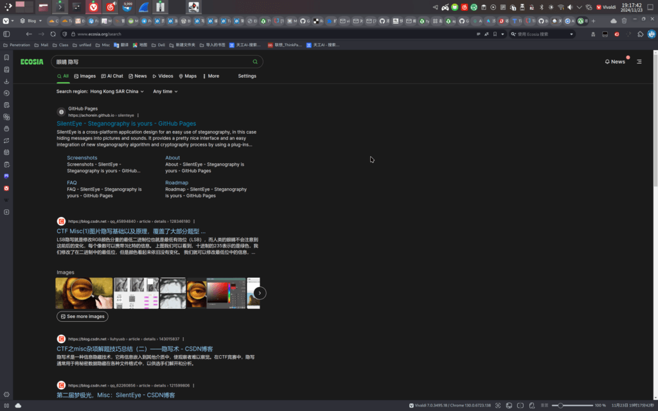
Task: Switch to the Videos search tab
Action: click(x=163, y=76)
